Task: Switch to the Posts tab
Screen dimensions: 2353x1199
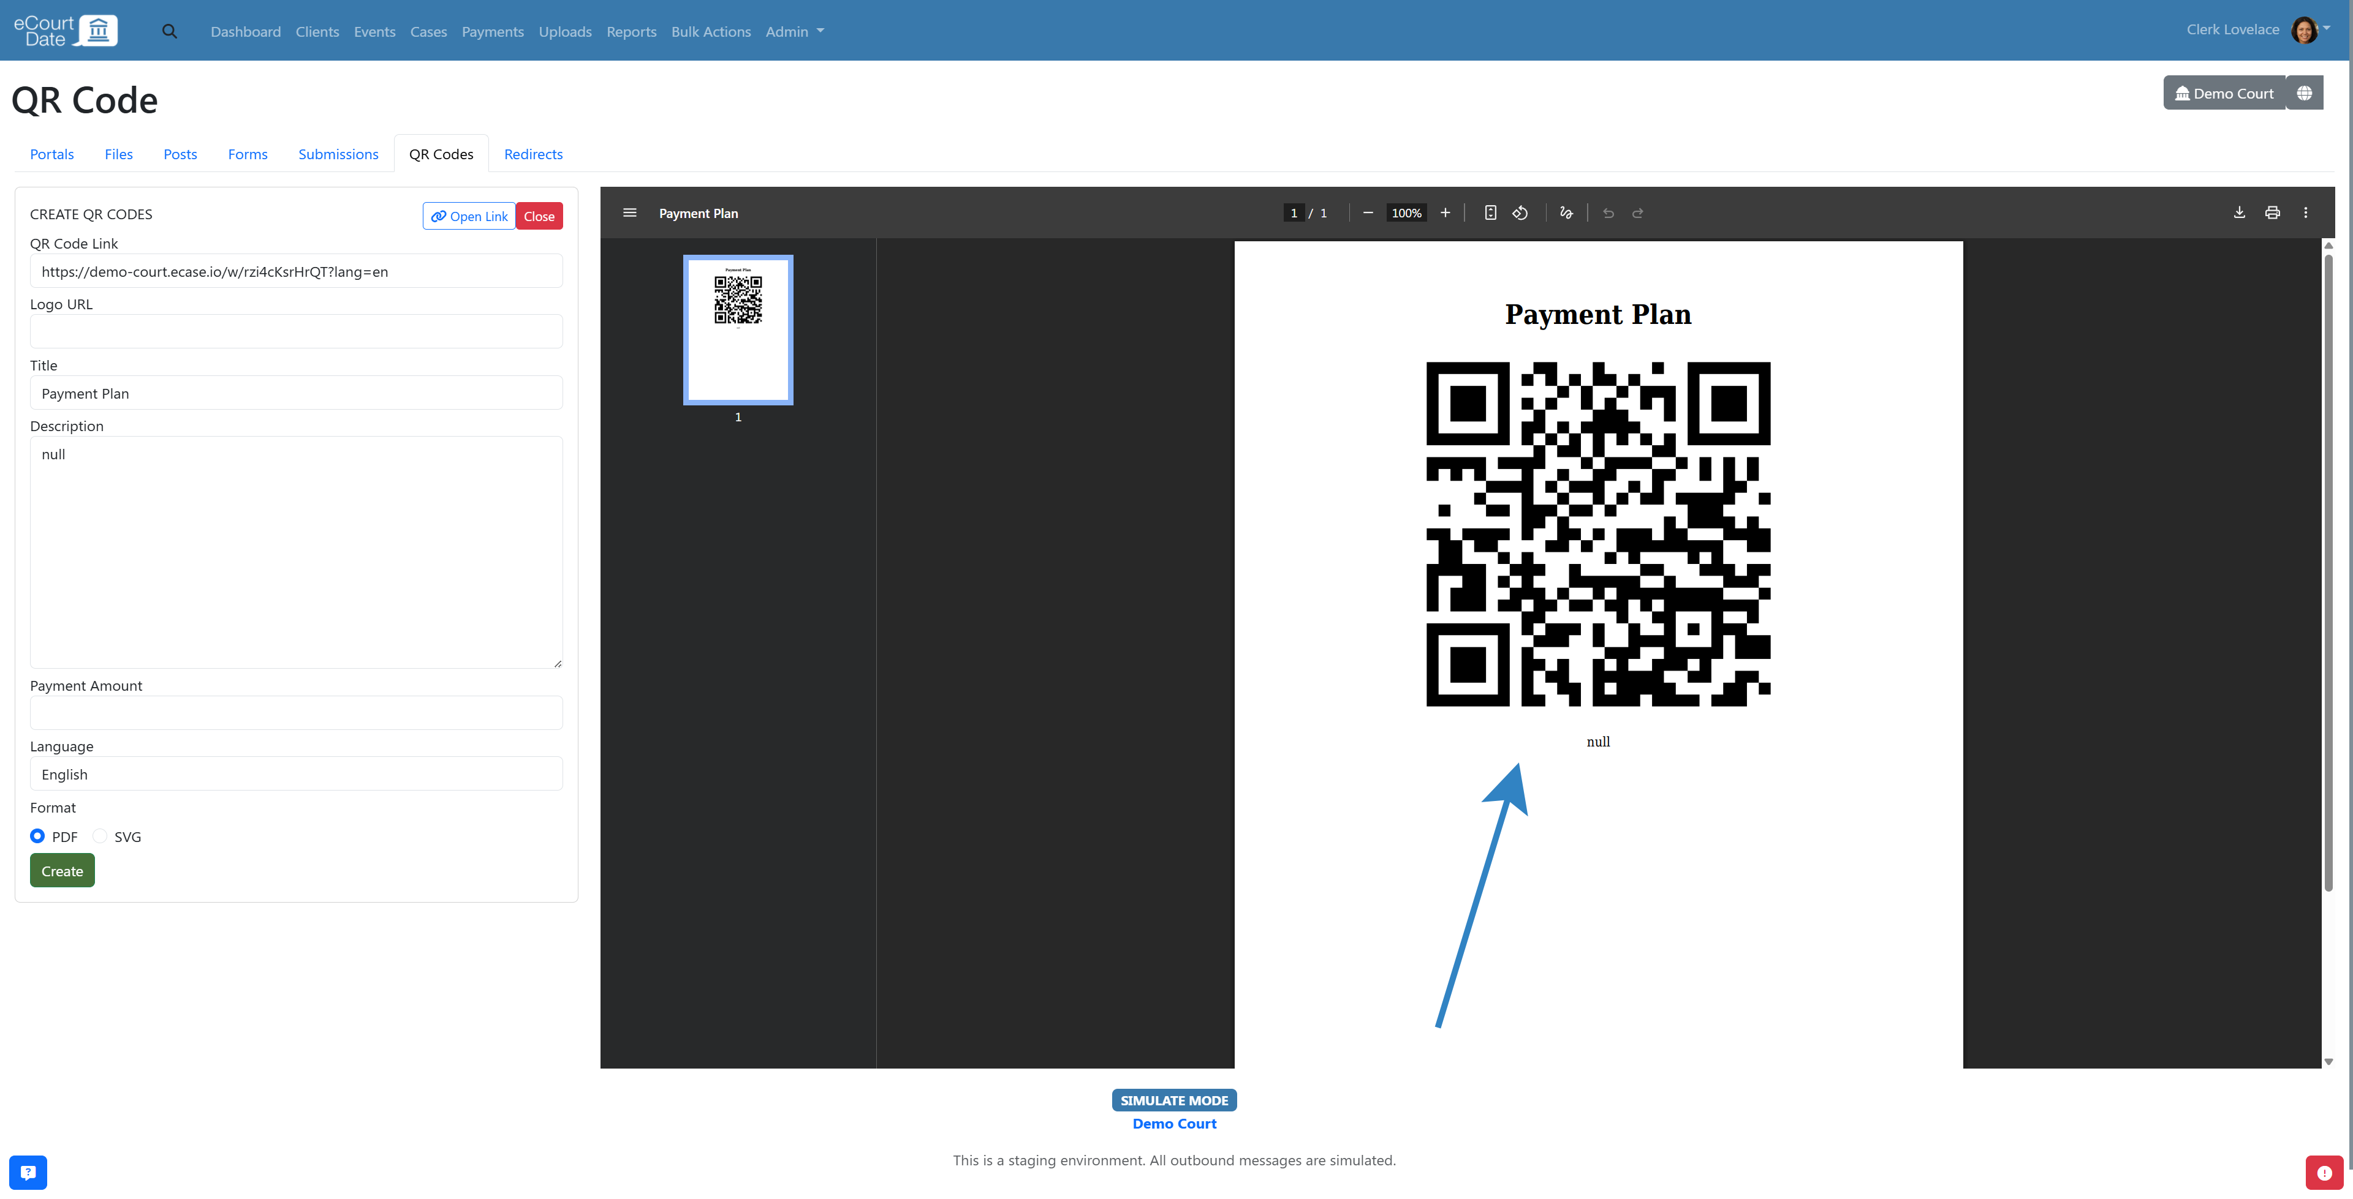Action: pos(180,154)
